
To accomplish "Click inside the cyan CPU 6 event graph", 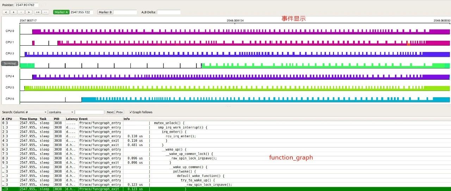I will pyautogui.click(x=266, y=100).
